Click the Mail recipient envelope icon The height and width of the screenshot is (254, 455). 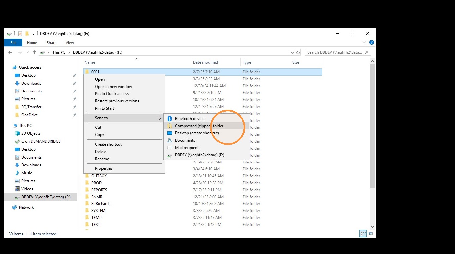170,148
